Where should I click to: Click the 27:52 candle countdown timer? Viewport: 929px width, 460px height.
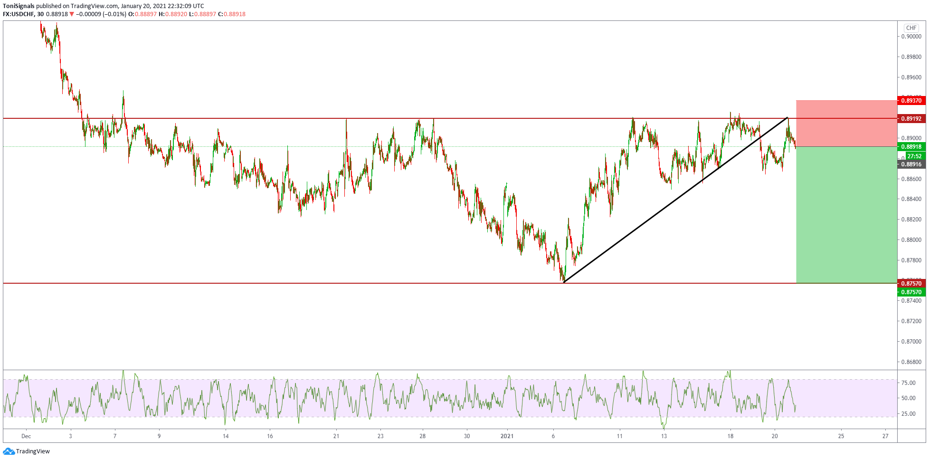(914, 156)
